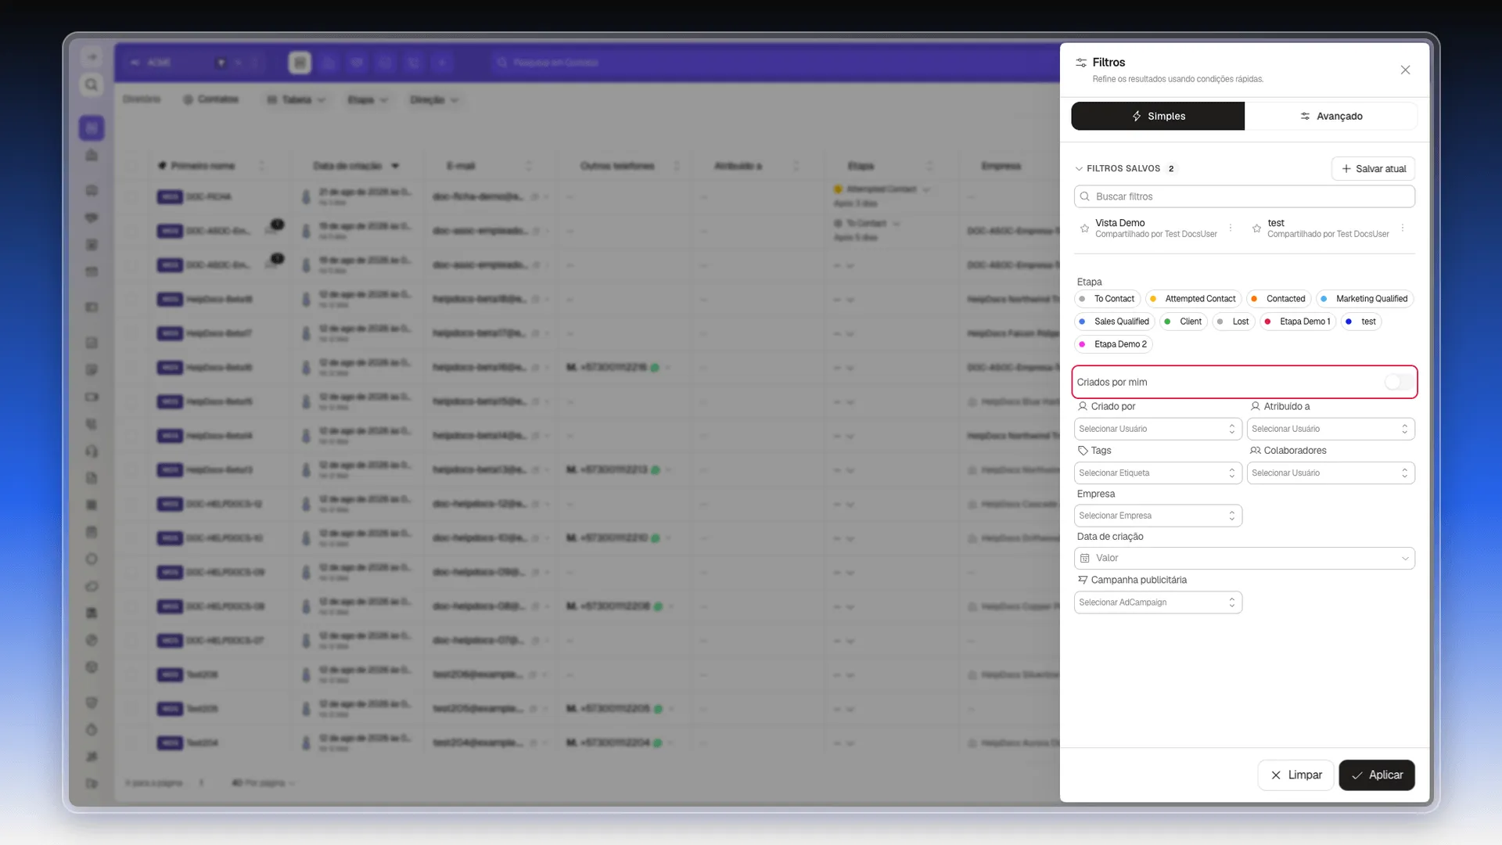The height and width of the screenshot is (845, 1502).
Task: Select the test stage chip
Action: [x=1361, y=322]
